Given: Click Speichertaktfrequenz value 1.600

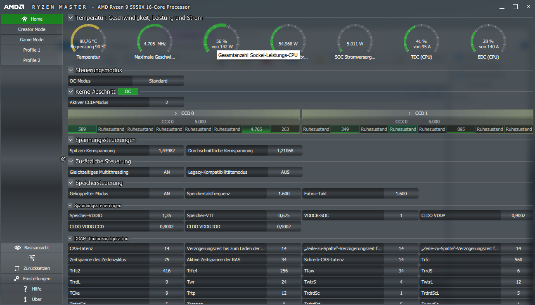Looking at the screenshot, I should 284,194.
